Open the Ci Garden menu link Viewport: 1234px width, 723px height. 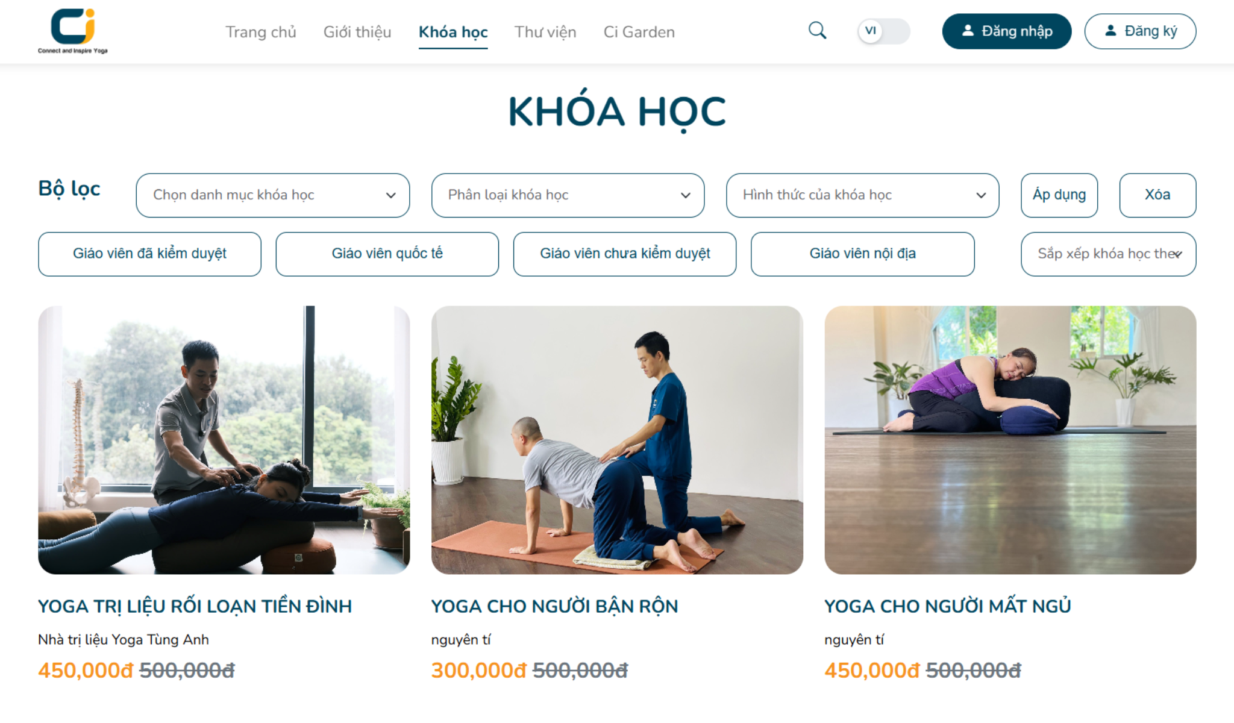[x=639, y=32]
